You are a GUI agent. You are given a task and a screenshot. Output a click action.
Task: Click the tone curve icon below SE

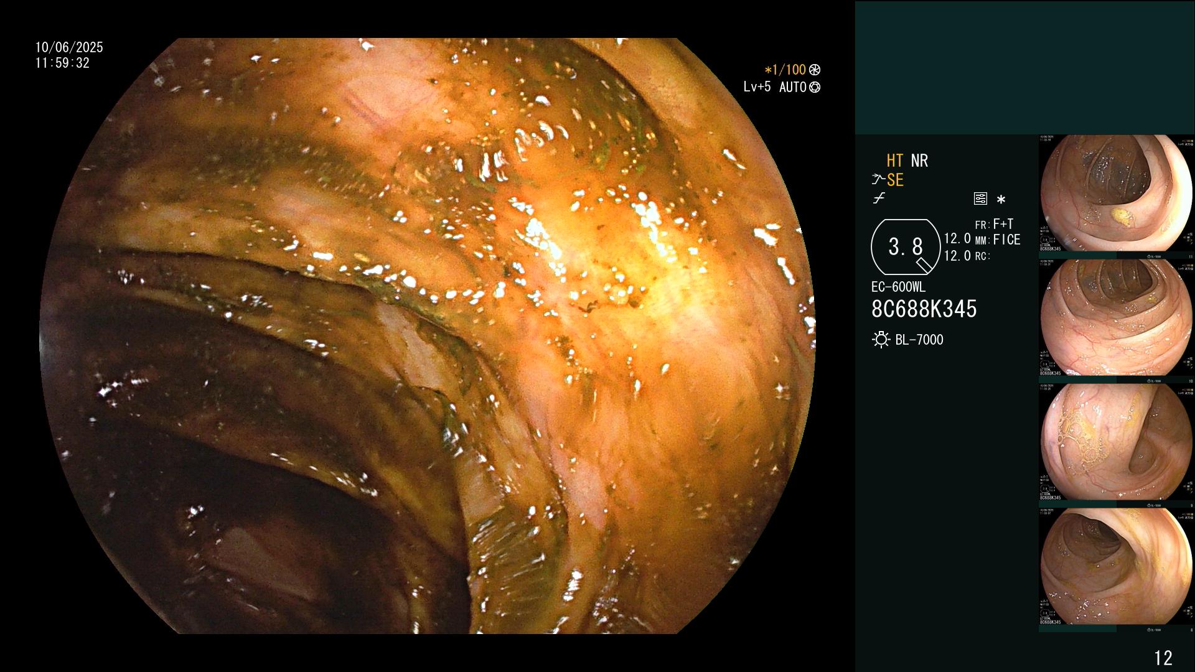click(x=879, y=198)
